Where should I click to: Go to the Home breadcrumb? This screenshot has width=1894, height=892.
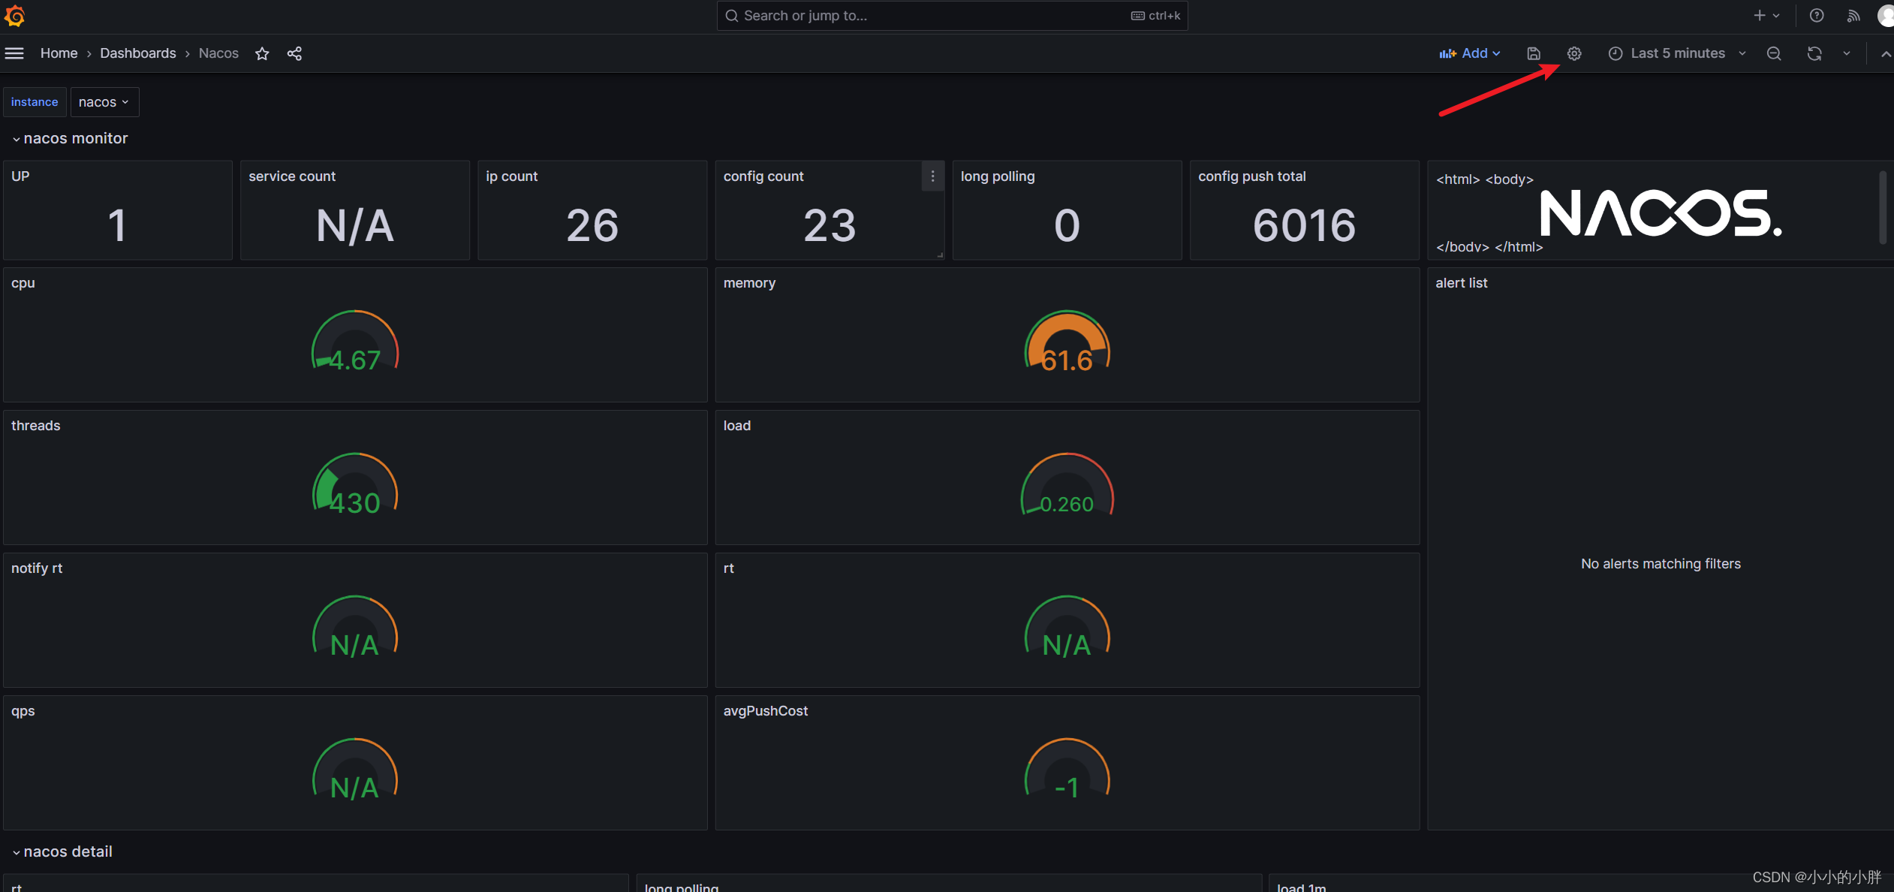pyautogui.click(x=59, y=53)
